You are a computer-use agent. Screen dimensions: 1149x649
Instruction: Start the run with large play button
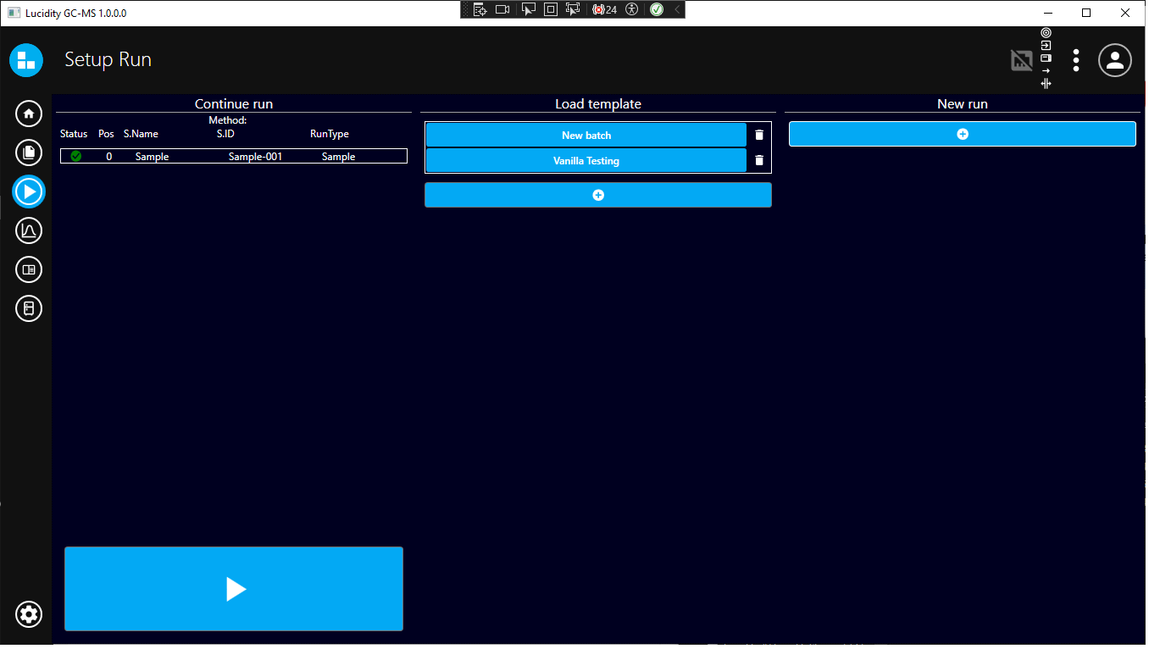coord(234,589)
